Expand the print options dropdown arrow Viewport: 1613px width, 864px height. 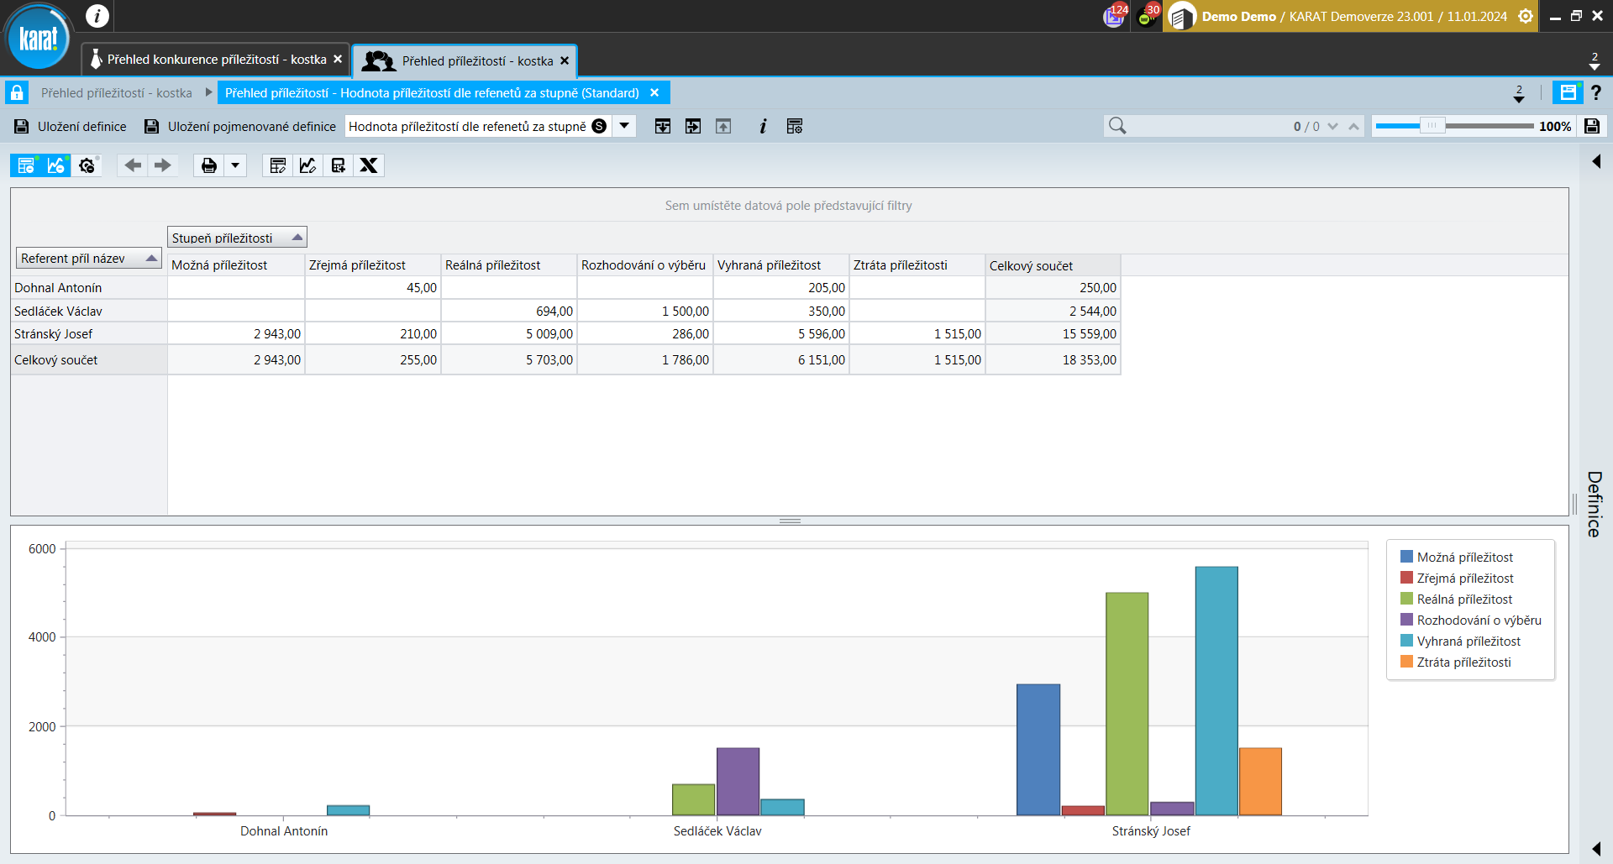[235, 165]
